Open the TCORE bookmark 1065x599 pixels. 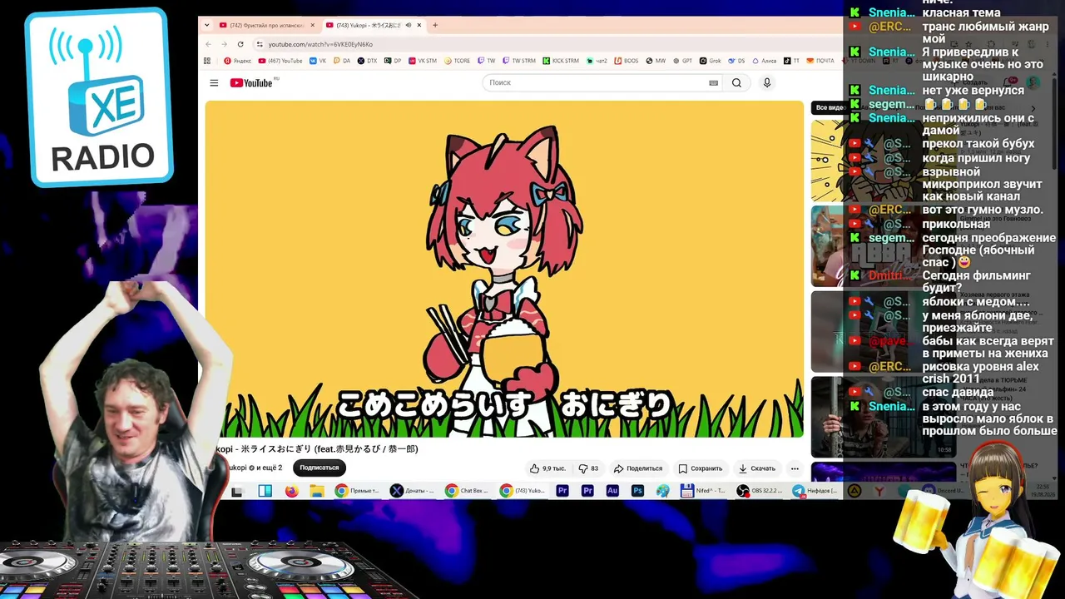click(457, 61)
